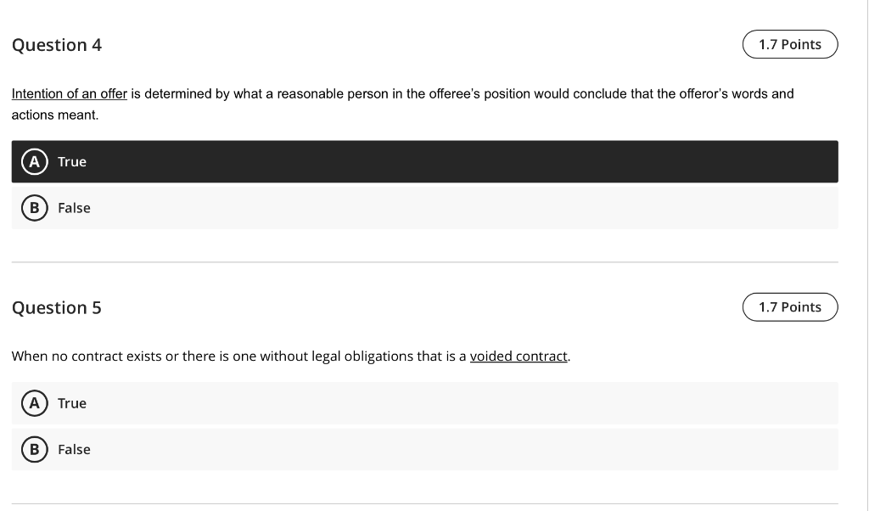Viewport: 869px width, 511px height.
Task: Click the circled B icon beside False in Question 5
Action: tap(33, 449)
